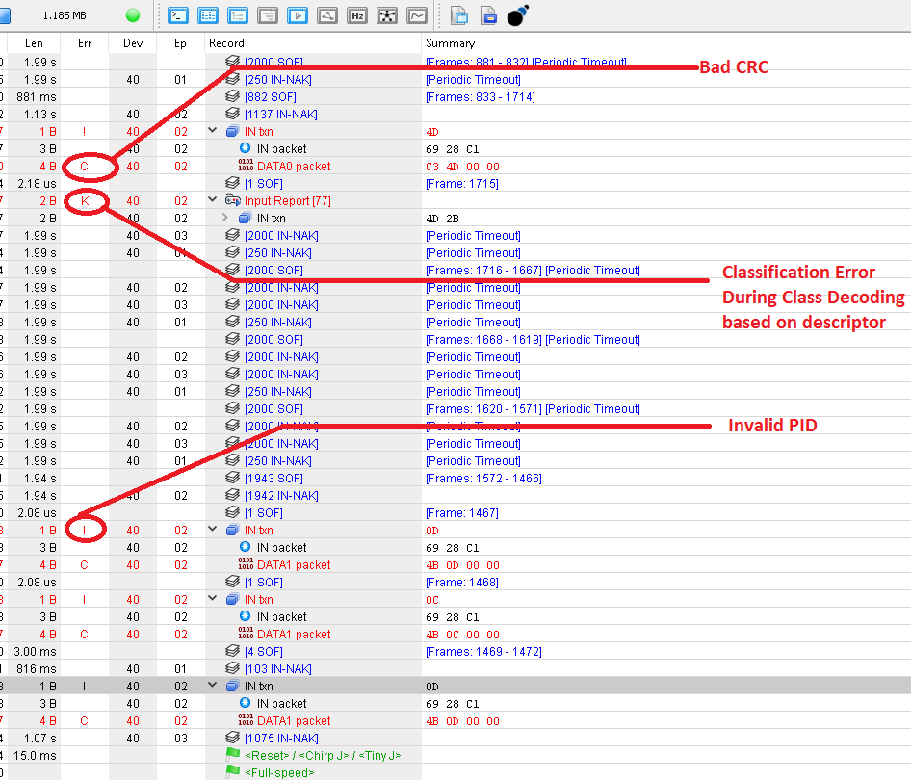
Task: Sort by the Dev column header
Action: click(133, 43)
